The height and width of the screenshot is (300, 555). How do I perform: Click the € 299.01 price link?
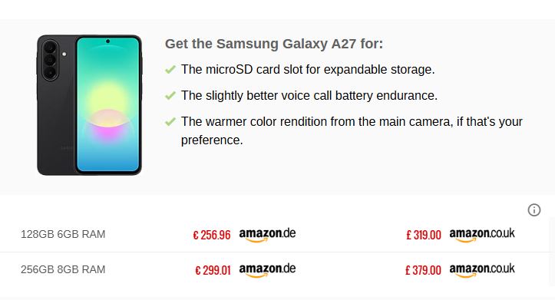click(213, 270)
